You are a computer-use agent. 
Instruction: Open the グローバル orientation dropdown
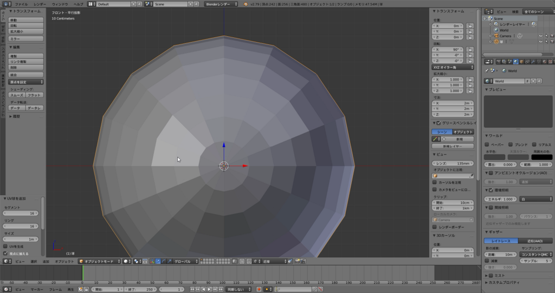[185, 261]
